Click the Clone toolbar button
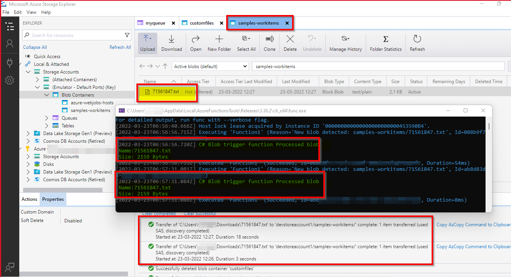The width and height of the screenshot is (511, 277). click(x=270, y=43)
